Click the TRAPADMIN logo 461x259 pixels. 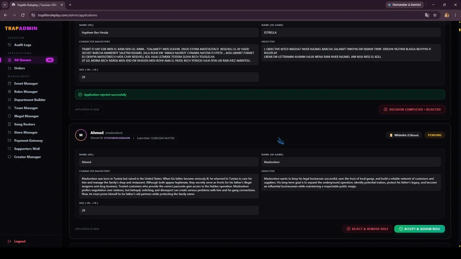tap(21, 28)
